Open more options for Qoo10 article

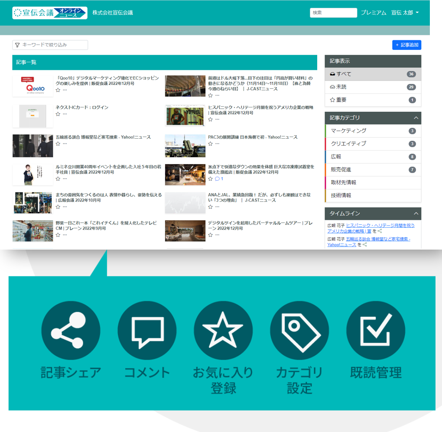pos(65,90)
